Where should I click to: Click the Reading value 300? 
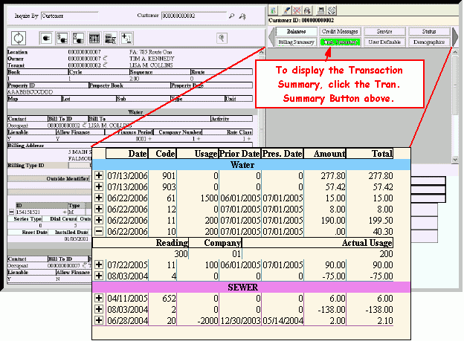181,254
